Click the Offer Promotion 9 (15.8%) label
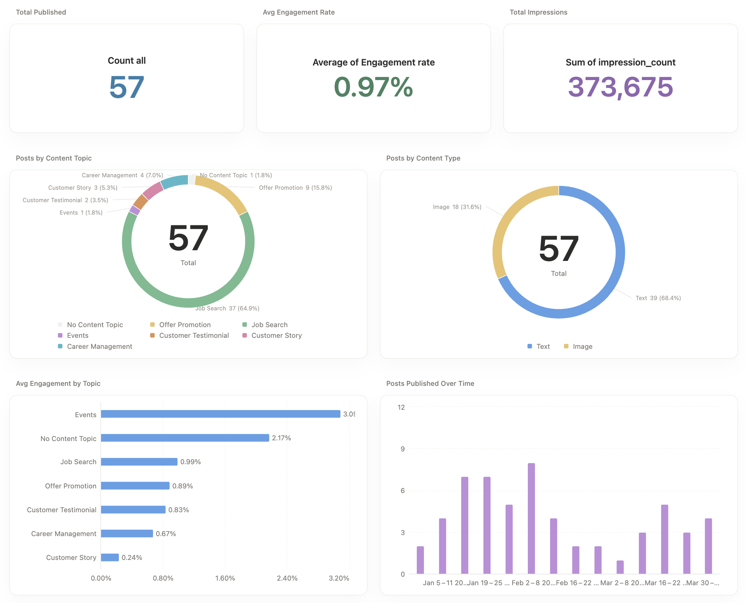The height and width of the screenshot is (603, 746). 295,188
